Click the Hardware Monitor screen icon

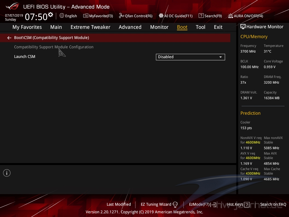pos(243,27)
